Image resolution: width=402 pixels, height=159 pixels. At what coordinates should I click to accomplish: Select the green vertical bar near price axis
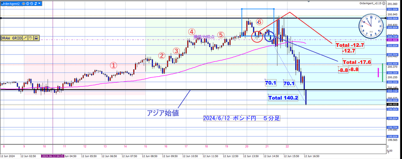pyautogui.click(x=383, y=72)
